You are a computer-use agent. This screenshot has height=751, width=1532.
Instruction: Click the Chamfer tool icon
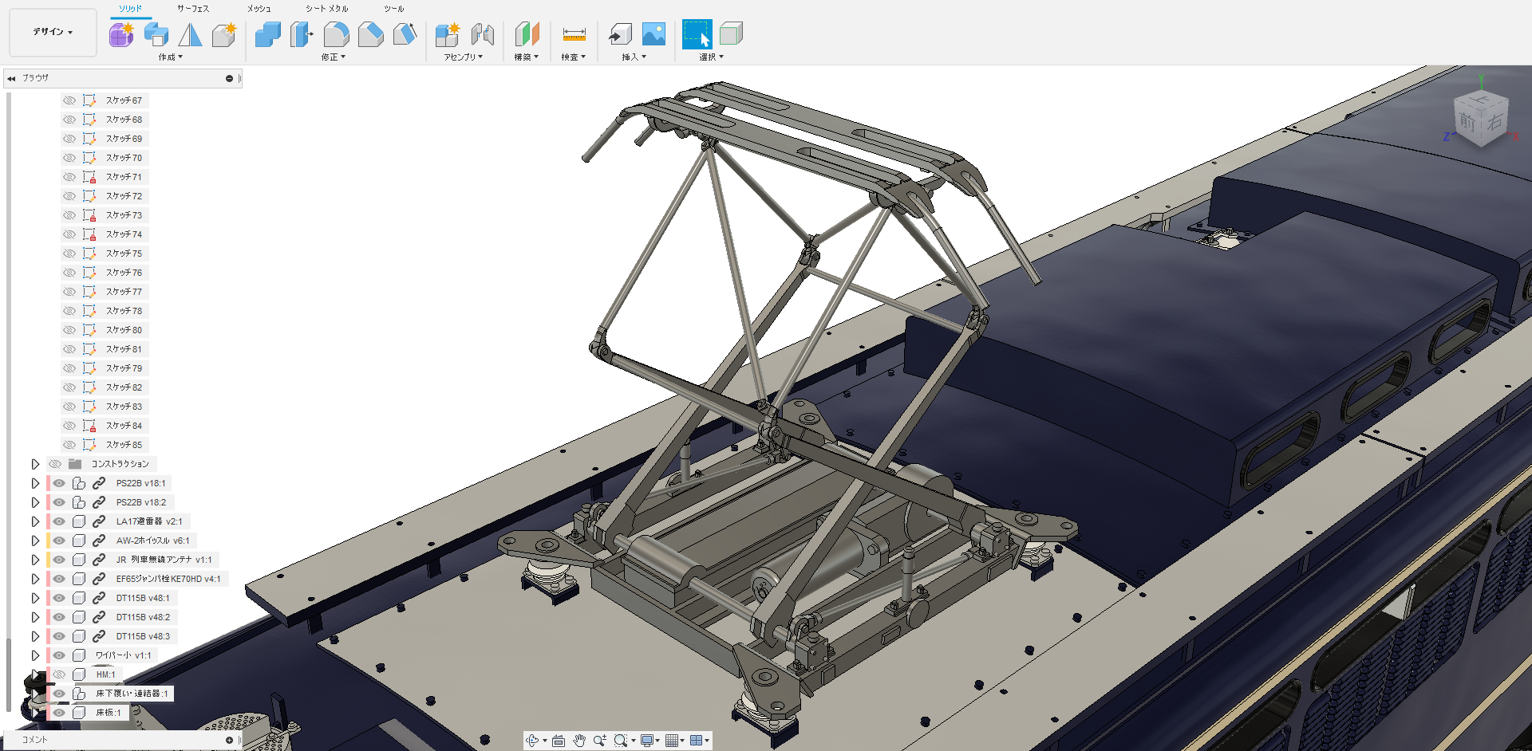371,34
